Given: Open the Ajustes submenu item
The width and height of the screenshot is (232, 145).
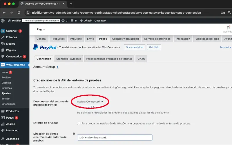Looking at the screenshot, I should [6, 93].
